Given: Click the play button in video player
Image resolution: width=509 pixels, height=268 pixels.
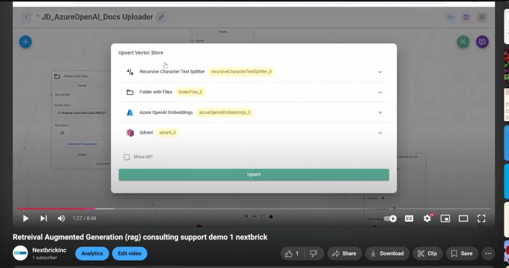Looking at the screenshot, I should (x=26, y=218).
